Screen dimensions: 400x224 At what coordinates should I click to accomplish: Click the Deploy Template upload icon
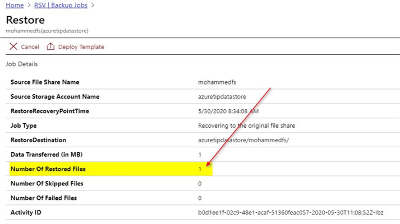coord(50,46)
